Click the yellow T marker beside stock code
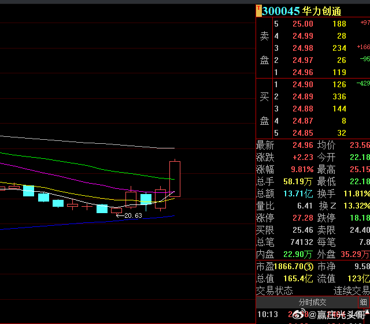The image size is (370, 324). pos(258,11)
